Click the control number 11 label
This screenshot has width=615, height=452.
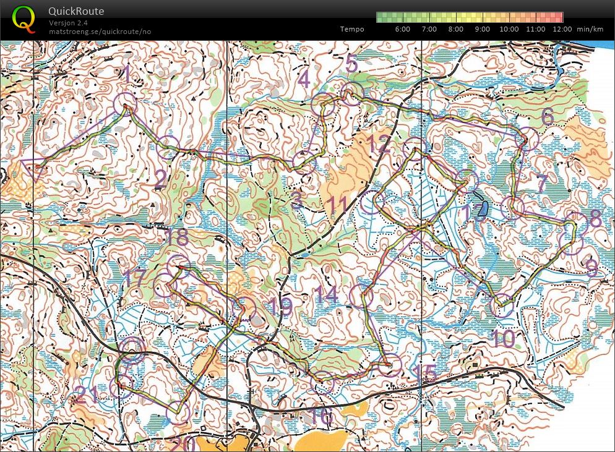point(337,205)
